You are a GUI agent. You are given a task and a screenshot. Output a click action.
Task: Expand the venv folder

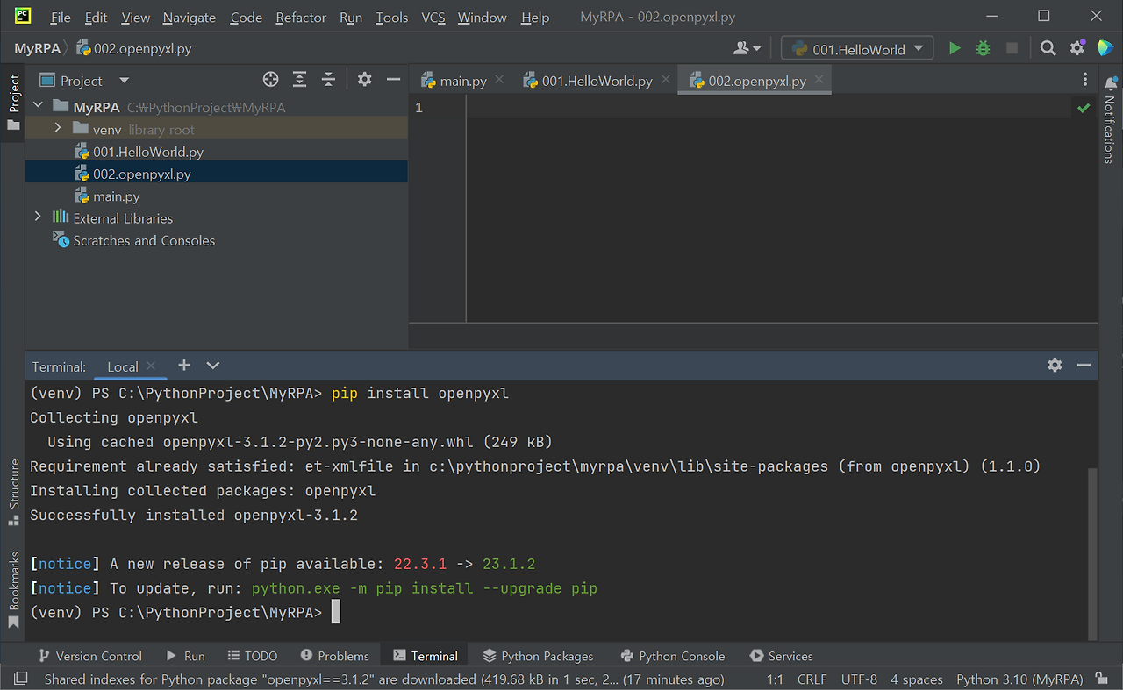point(58,129)
